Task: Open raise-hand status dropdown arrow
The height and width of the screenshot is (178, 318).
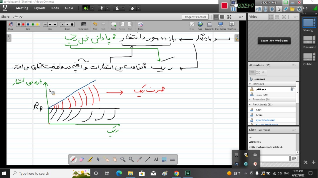Action: (x=138, y=8)
